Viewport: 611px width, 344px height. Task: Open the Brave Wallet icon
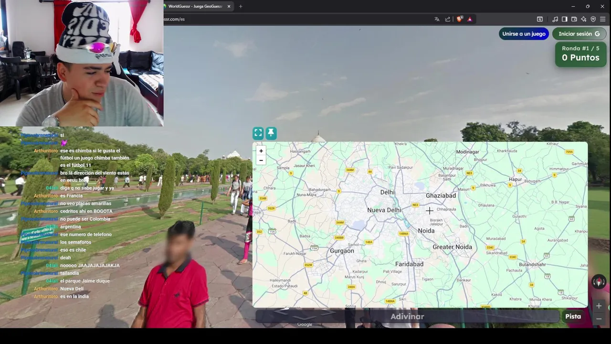[574, 19]
